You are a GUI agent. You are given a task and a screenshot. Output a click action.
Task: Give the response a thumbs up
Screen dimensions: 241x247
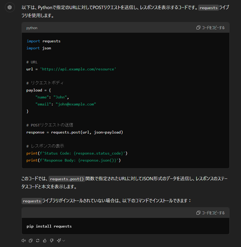tap(45, 241)
